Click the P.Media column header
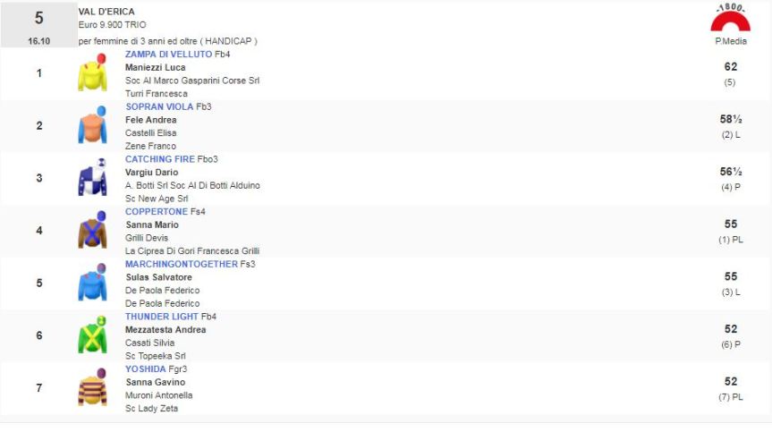The image size is (772, 432). 730,41
